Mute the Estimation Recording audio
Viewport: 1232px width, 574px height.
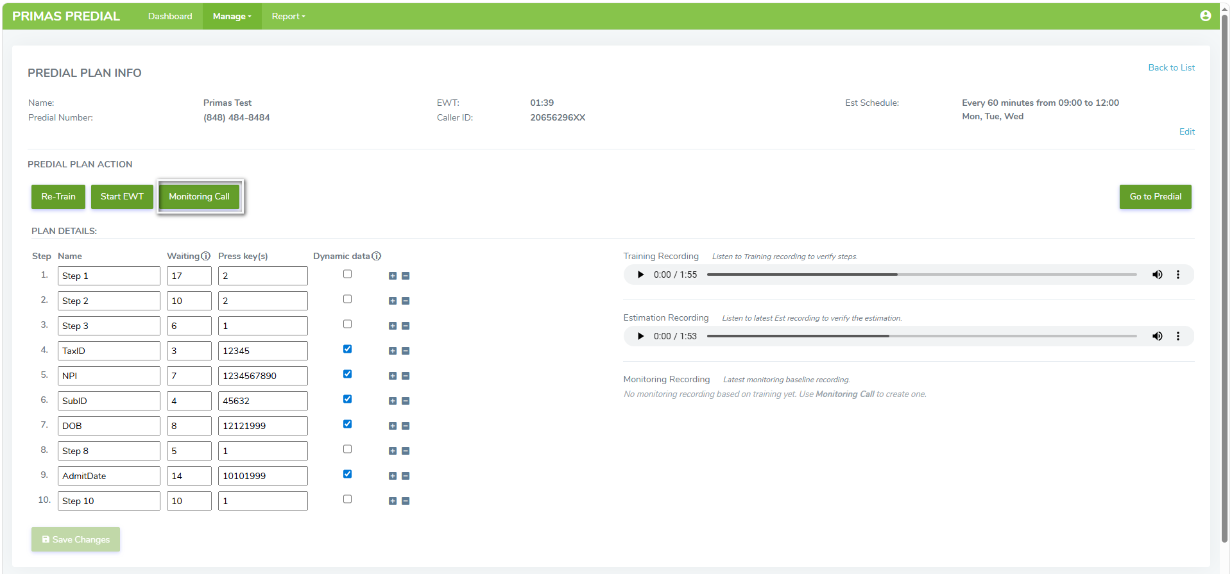[1157, 336]
